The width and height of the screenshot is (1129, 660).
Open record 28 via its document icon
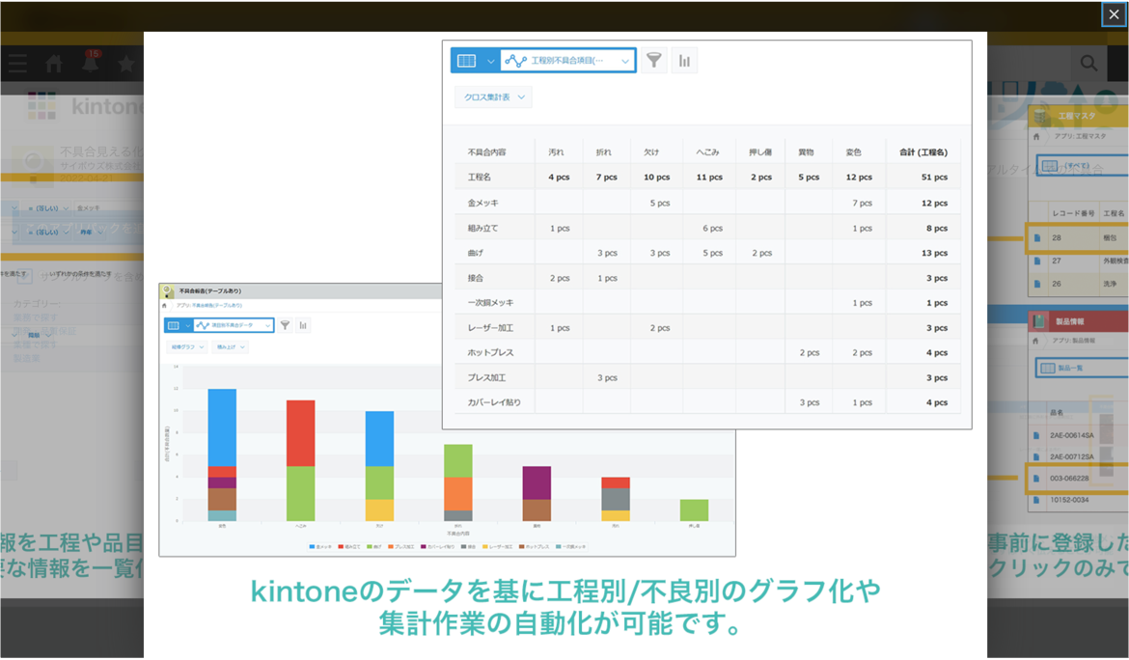pyautogui.click(x=1036, y=237)
